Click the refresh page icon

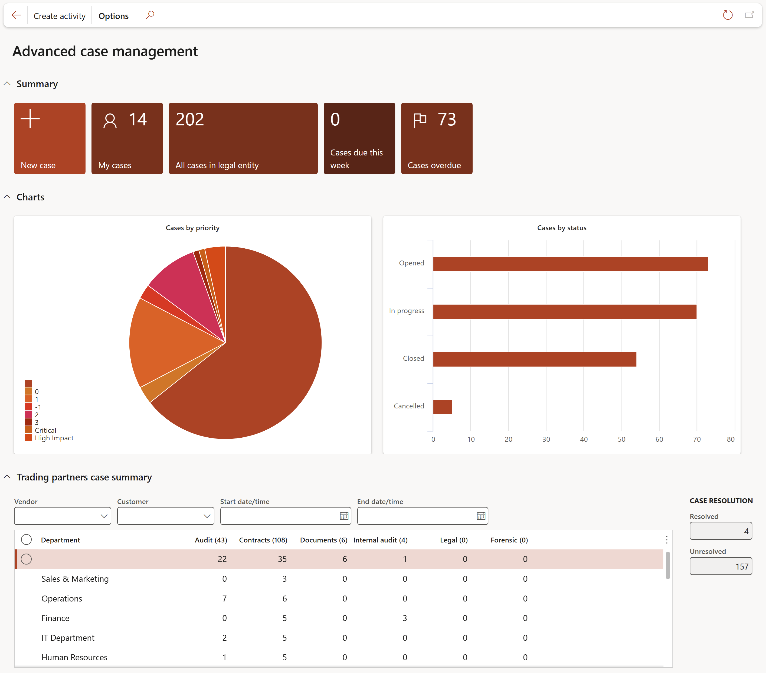coord(727,15)
